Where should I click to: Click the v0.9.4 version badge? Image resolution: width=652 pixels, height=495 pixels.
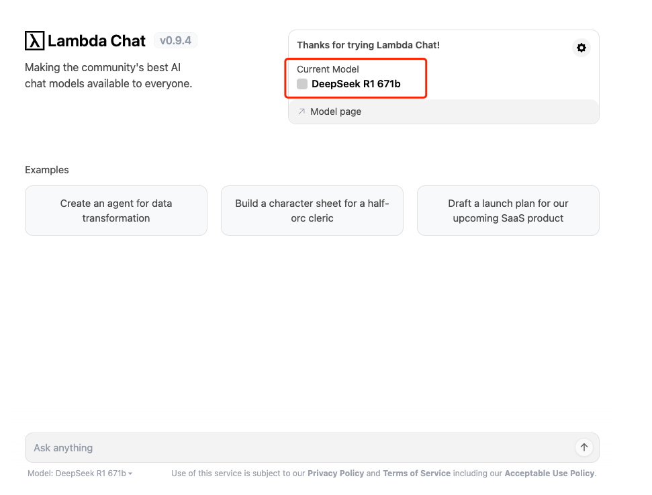pos(175,41)
